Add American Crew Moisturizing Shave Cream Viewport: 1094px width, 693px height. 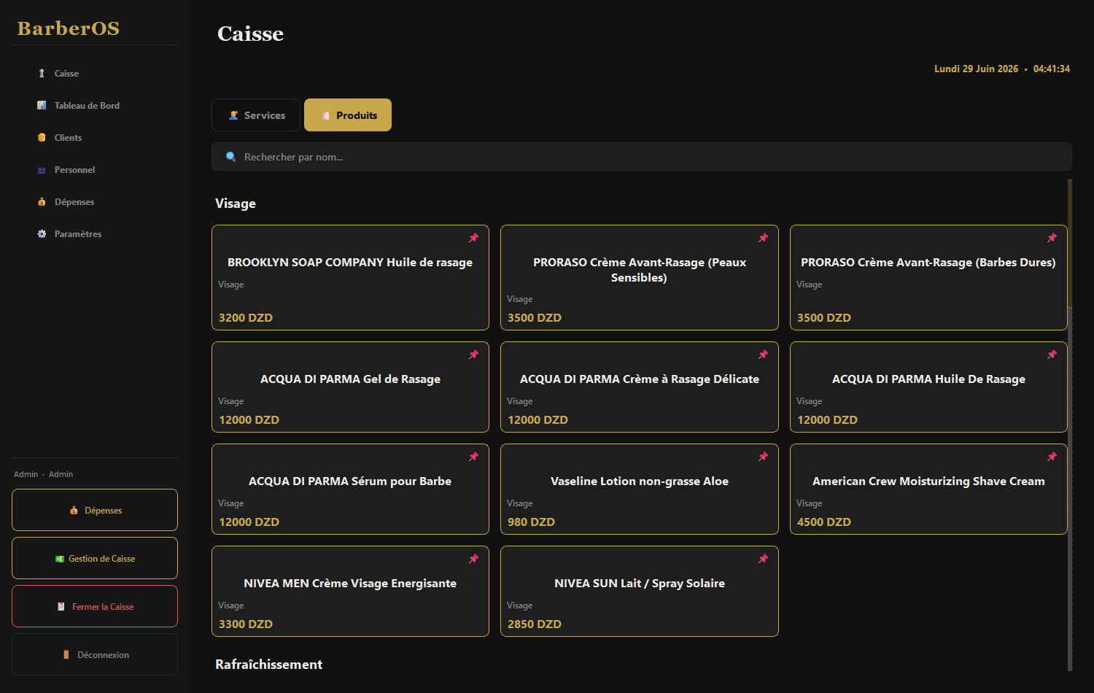pos(928,489)
